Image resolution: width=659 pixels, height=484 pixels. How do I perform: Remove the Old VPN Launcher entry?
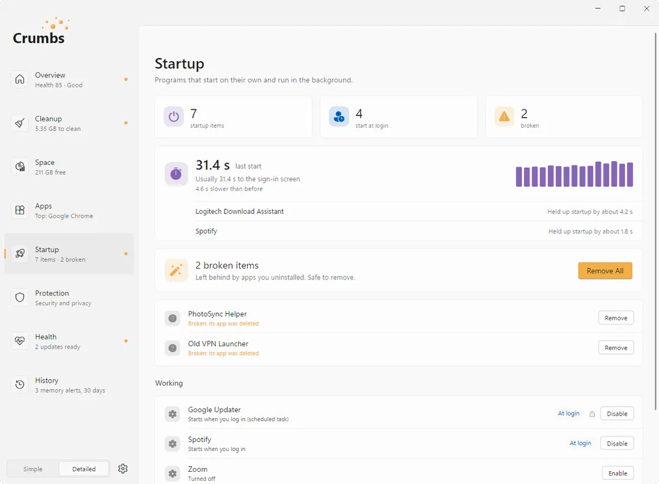coord(616,348)
